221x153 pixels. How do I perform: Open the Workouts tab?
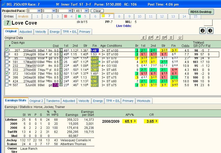[144, 101]
